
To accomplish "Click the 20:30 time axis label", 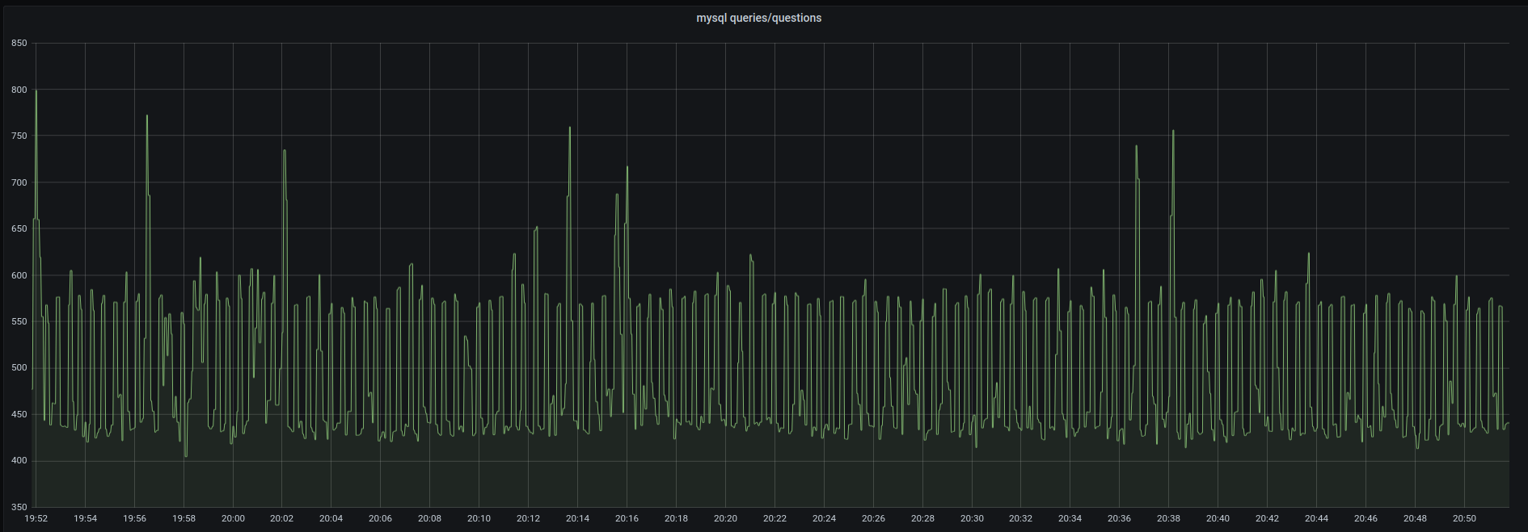I will pyautogui.click(x=972, y=518).
